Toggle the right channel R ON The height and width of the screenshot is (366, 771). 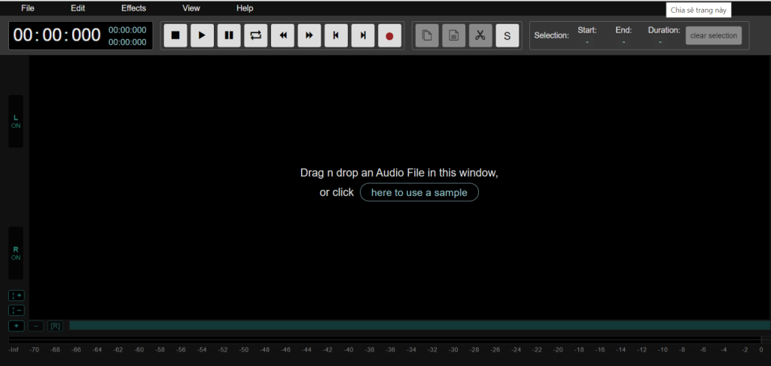tap(16, 253)
